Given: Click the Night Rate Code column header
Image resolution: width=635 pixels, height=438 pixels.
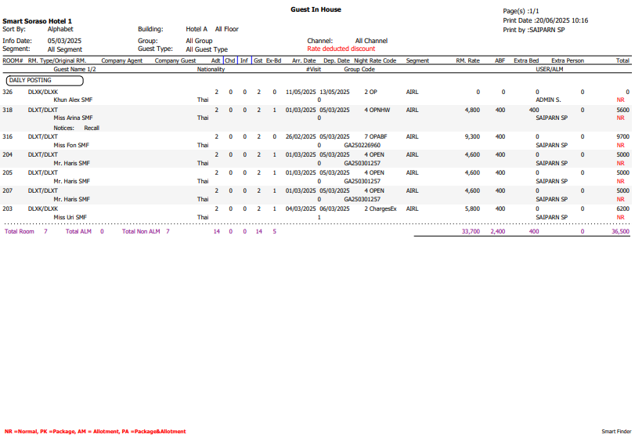Looking at the screenshot, I should click(x=375, y=60).
